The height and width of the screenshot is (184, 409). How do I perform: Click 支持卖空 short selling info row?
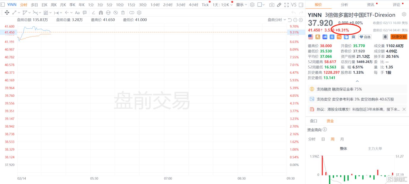(357, 99)
